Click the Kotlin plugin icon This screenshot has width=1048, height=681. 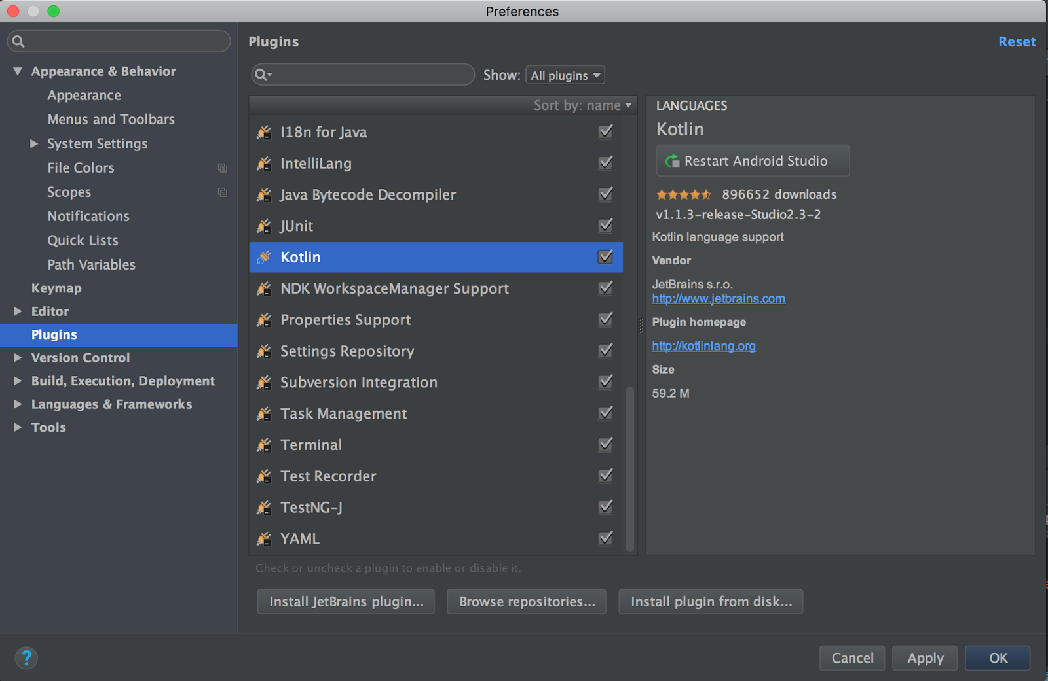click(264, 257)
